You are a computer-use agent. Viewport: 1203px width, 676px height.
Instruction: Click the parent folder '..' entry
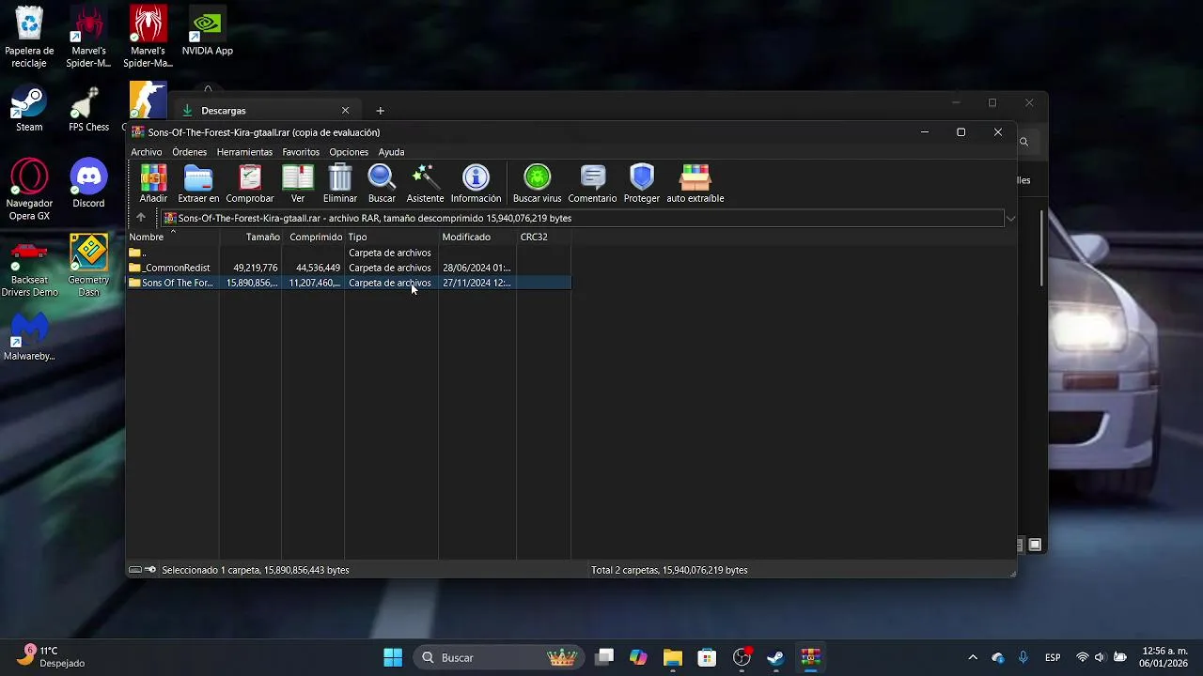tap(137, 253)
